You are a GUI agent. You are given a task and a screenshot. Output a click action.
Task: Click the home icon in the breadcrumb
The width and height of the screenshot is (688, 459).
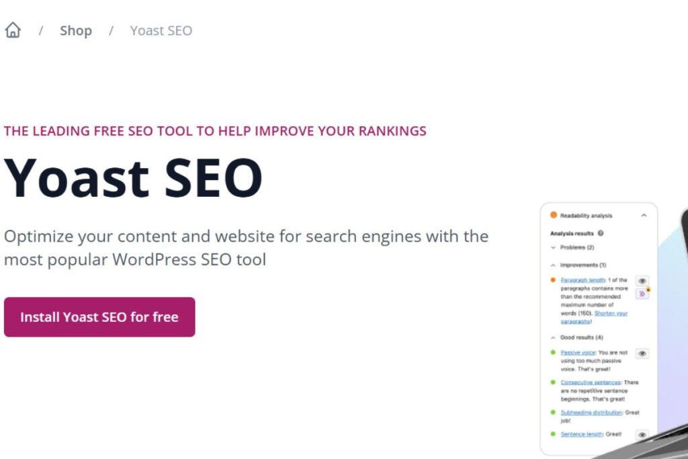(11, 30)
